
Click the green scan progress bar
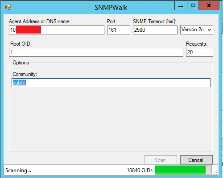click(x=183, y=170)
